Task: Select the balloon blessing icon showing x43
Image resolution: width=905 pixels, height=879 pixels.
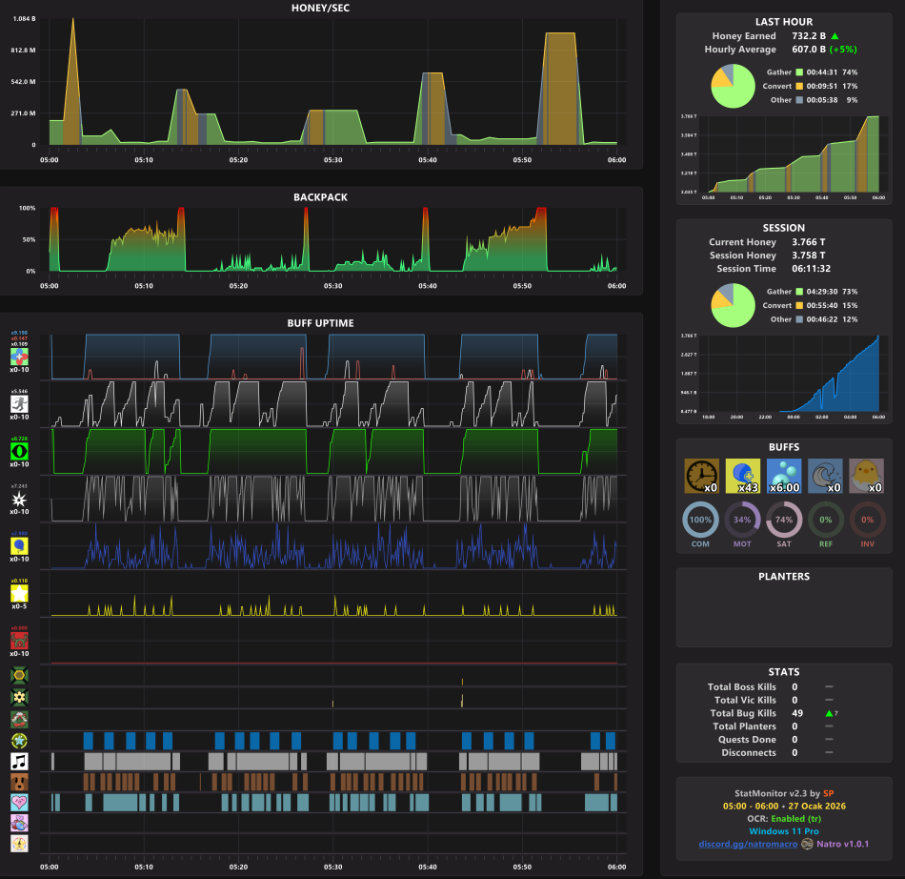Action: tap(743, 476)
